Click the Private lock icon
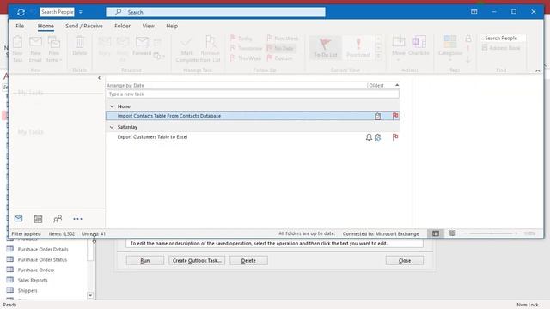 coord(468,39)
